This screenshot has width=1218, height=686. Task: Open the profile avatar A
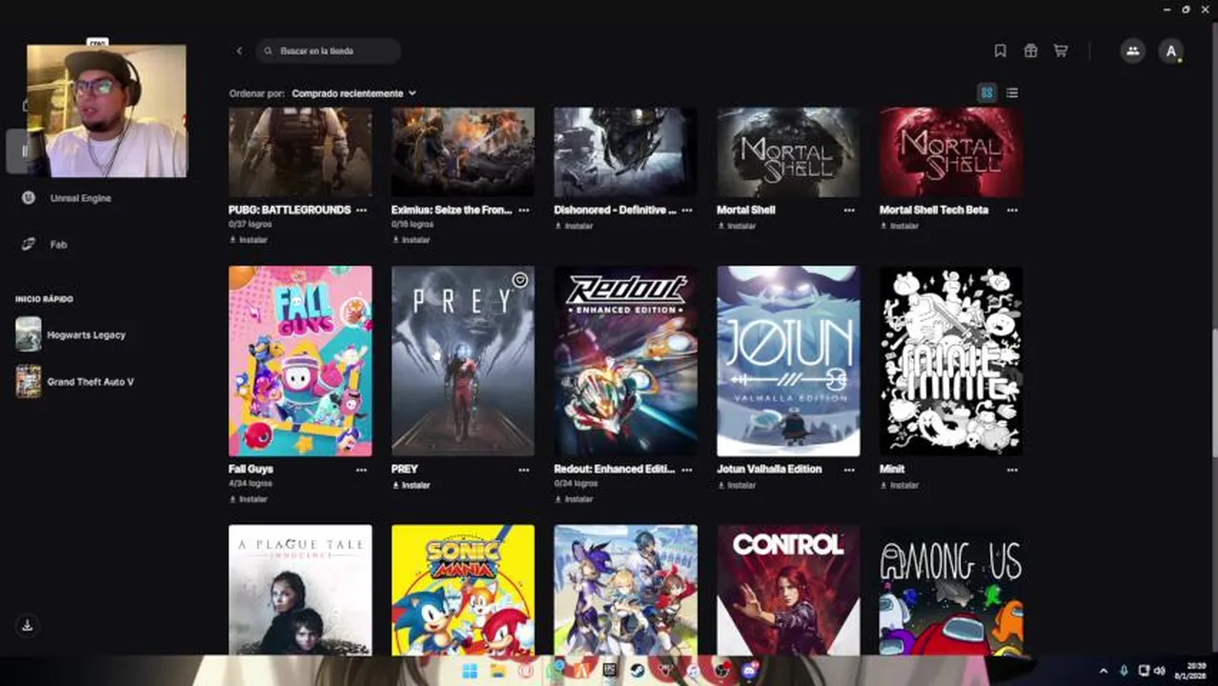pos(1171,51)
